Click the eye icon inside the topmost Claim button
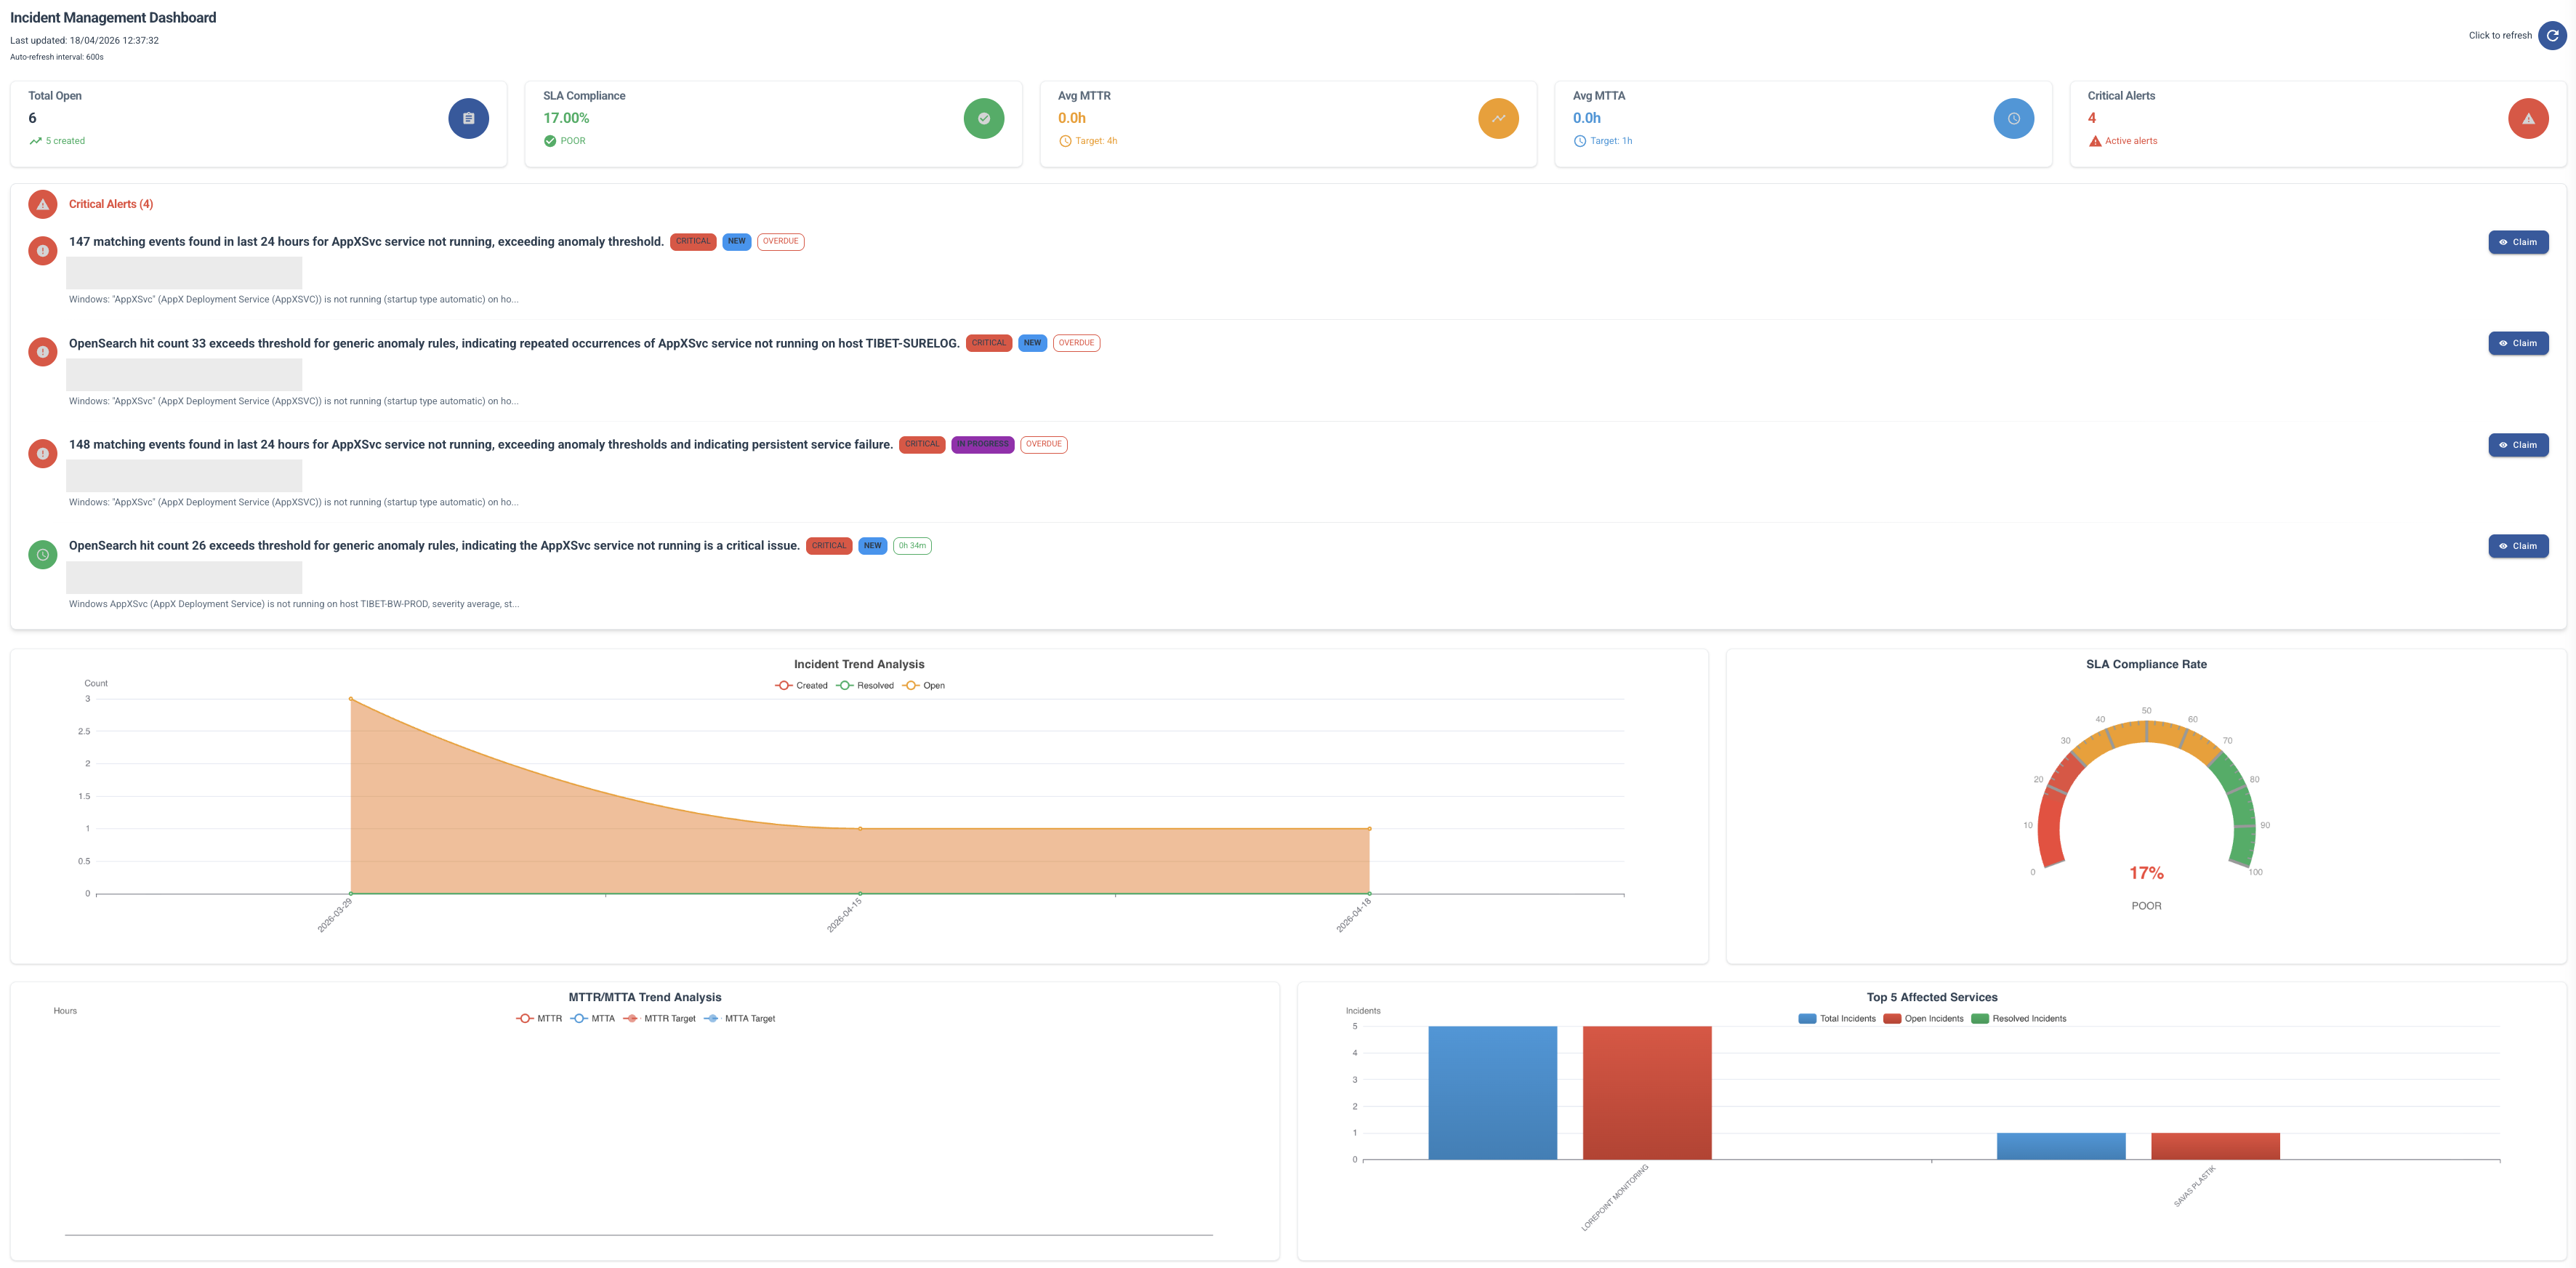This screenshot has height=1268, width=2576. [x=2504, y=241]
